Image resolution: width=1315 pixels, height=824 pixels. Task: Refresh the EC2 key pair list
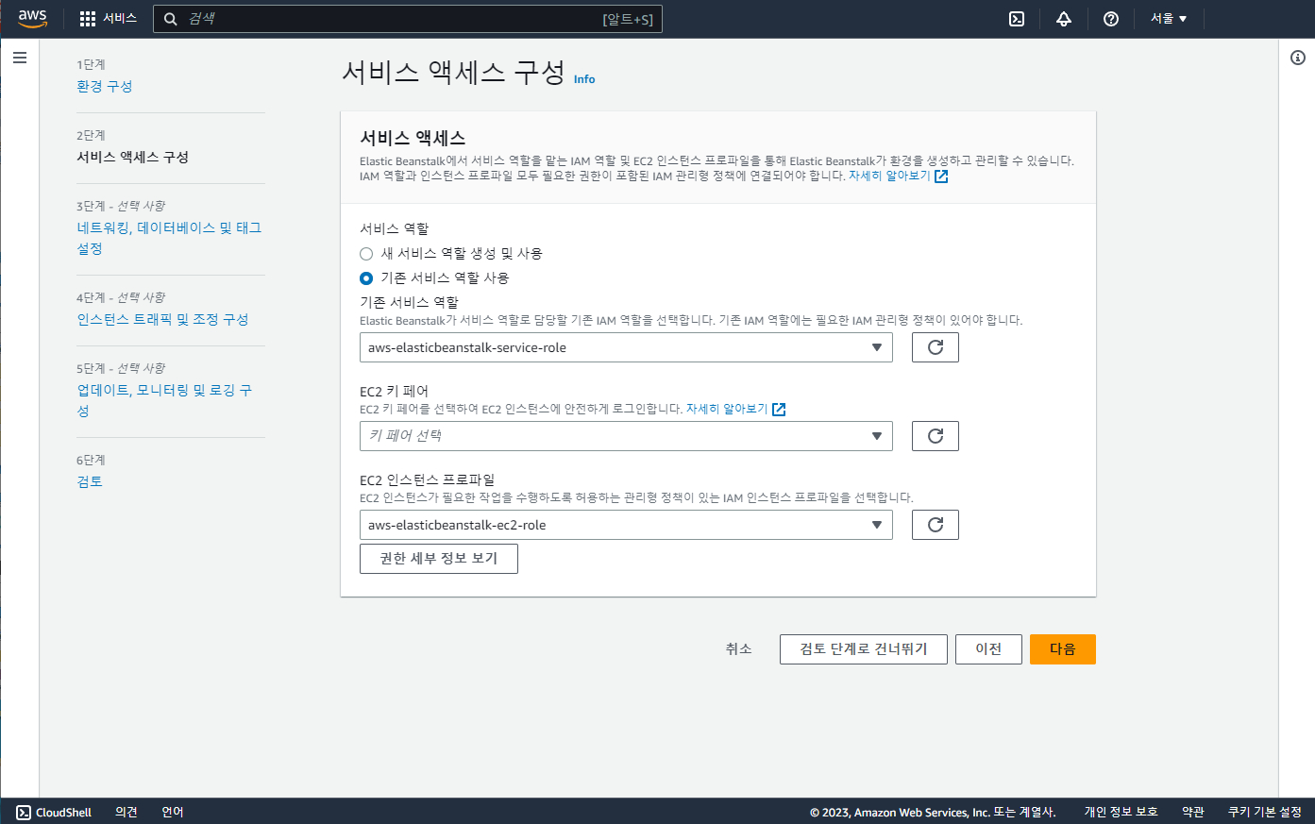point(936,436)
